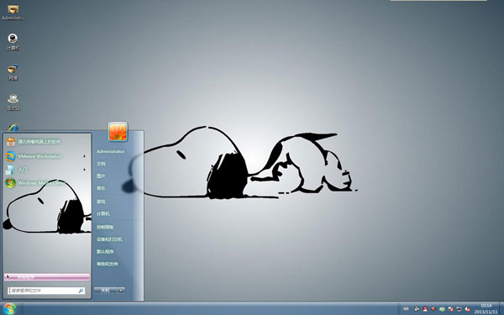The image size is (504, 315).
Task: Open 设备和打印机 in Start menu
Action: (109, 239)
